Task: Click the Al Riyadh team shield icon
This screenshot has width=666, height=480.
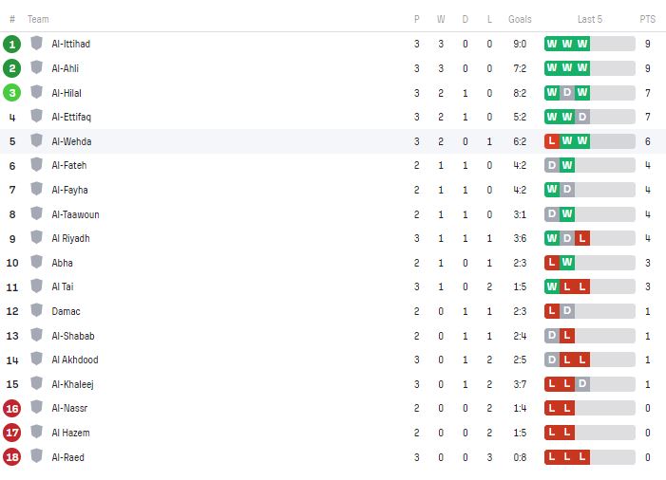Action: pos(36,237)
